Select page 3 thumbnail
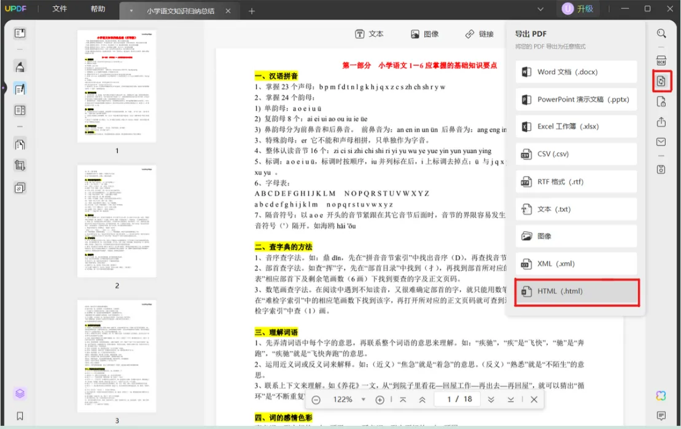681x429 pixels. click(x=117, y=356)
